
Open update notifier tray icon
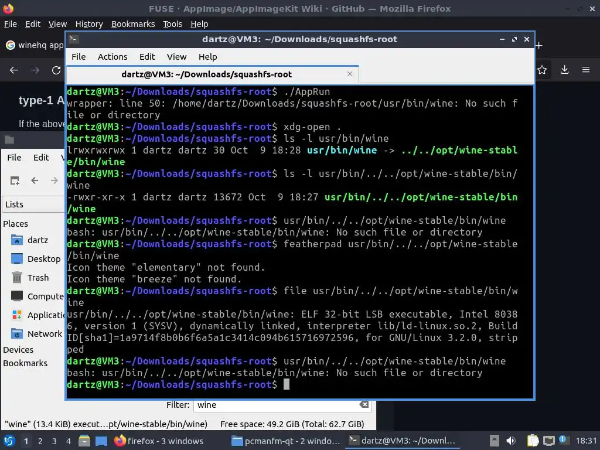tap(563, 439)
